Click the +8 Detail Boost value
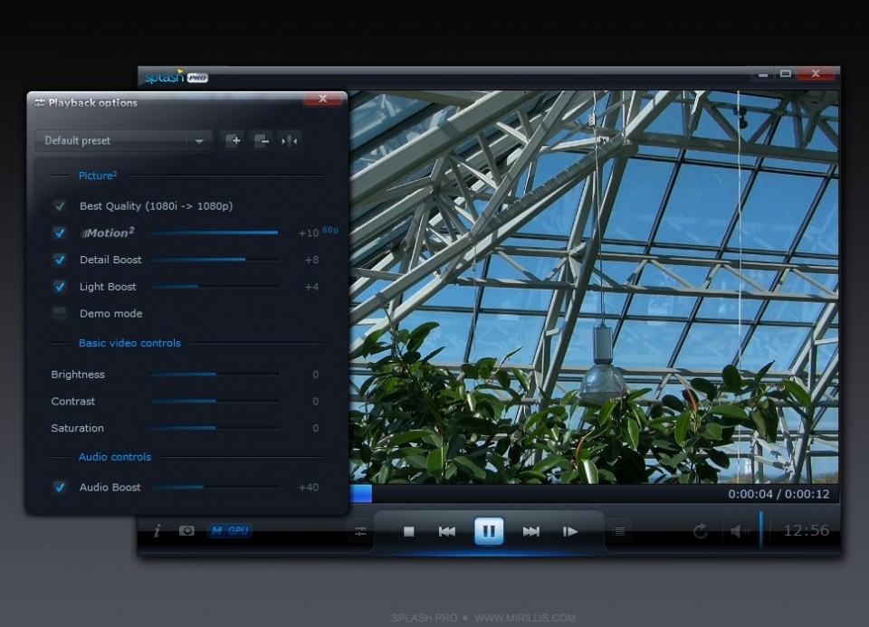The width and height of the screenshot is (869, 627). [312, 260]
